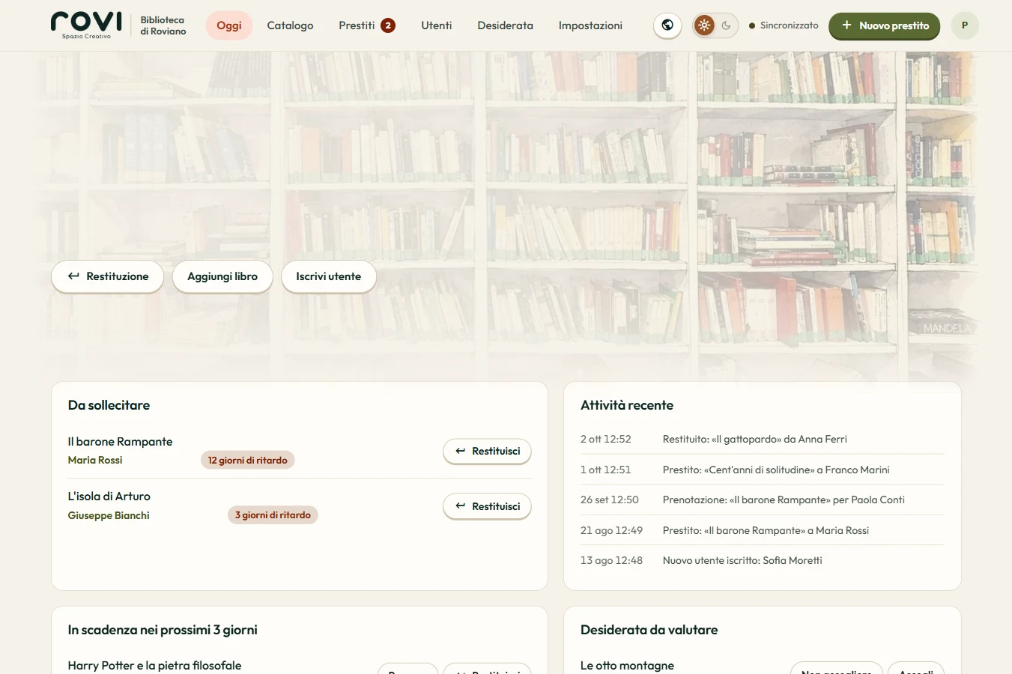Open Impostazioni from the navigation bar
The width and height of the screenshot is (1012, 674).
click(590, 25)
